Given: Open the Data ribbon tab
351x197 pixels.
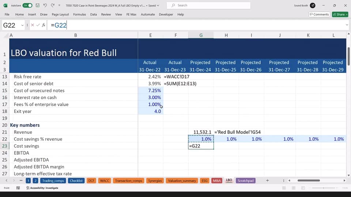Looking at the screenshot, I should [x=94, y=14].
